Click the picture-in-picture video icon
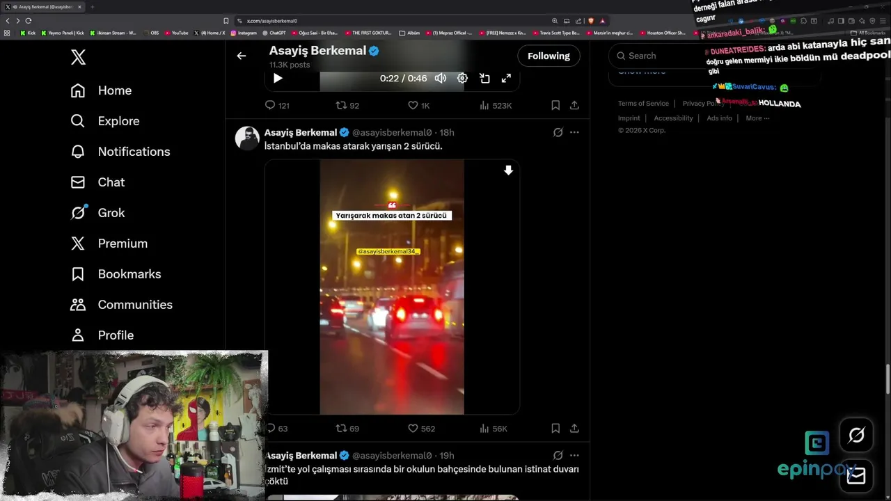 point(484,78)
